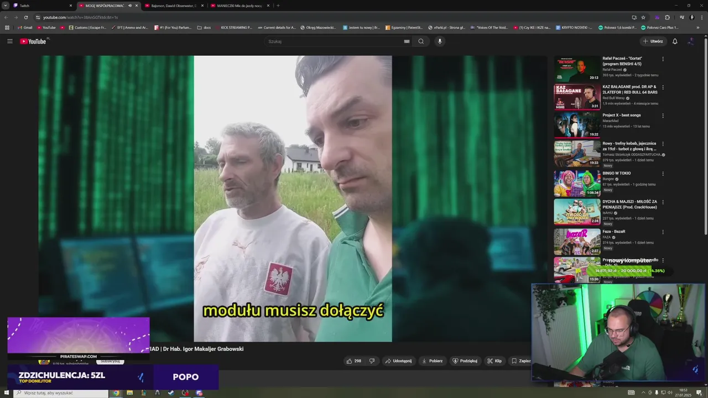The width and height of the screenshot is (708, 398).
Task: Open the YouTube account avatar menu
Action: pyautogui.click(x=691, y=41)
